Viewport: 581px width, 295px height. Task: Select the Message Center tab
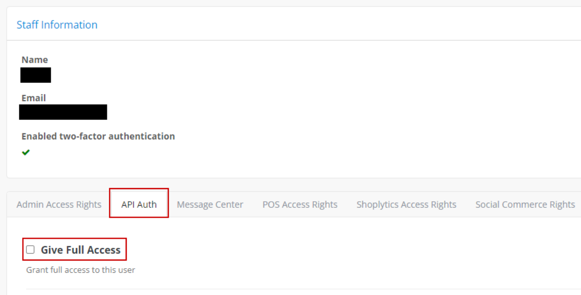[210, 205]
